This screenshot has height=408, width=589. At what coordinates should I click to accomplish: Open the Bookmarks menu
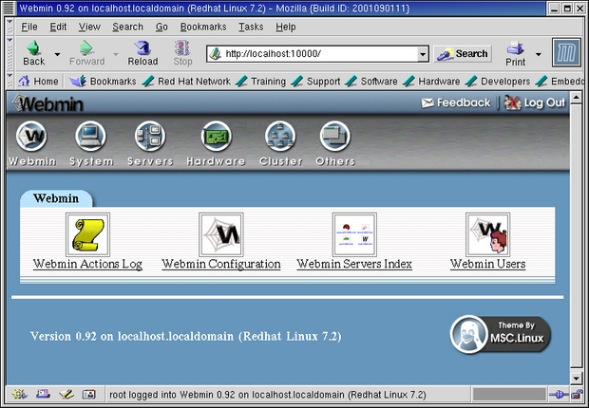click(x=203, y=27)
